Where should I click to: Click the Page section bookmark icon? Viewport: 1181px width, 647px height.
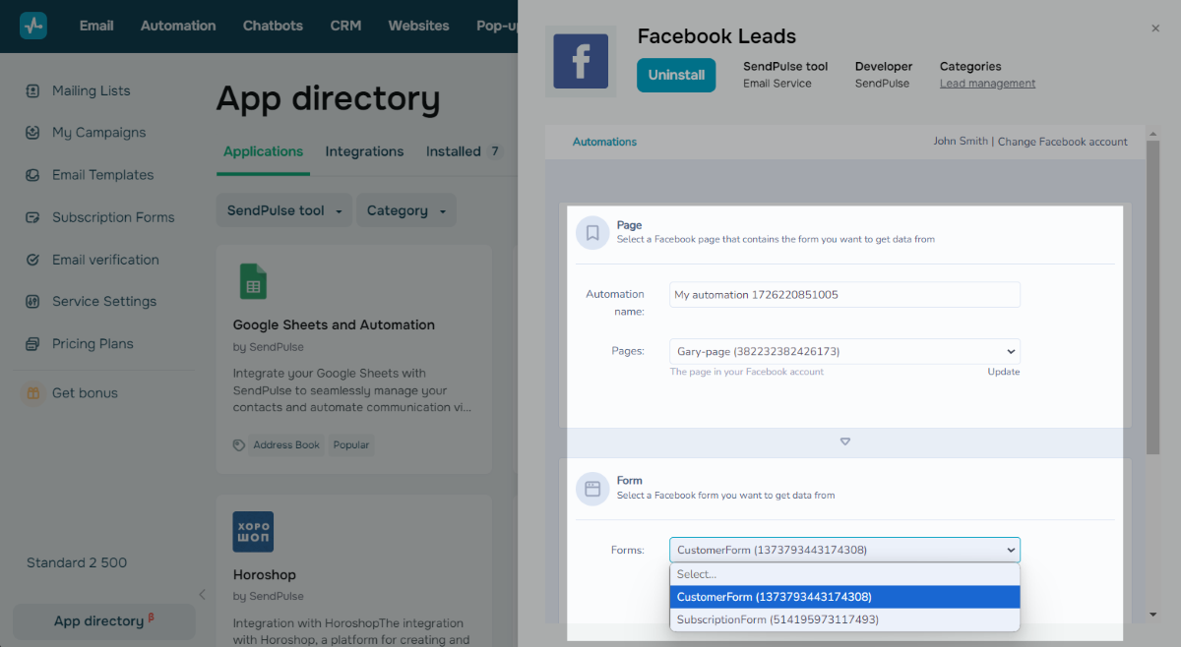[592, 233]
